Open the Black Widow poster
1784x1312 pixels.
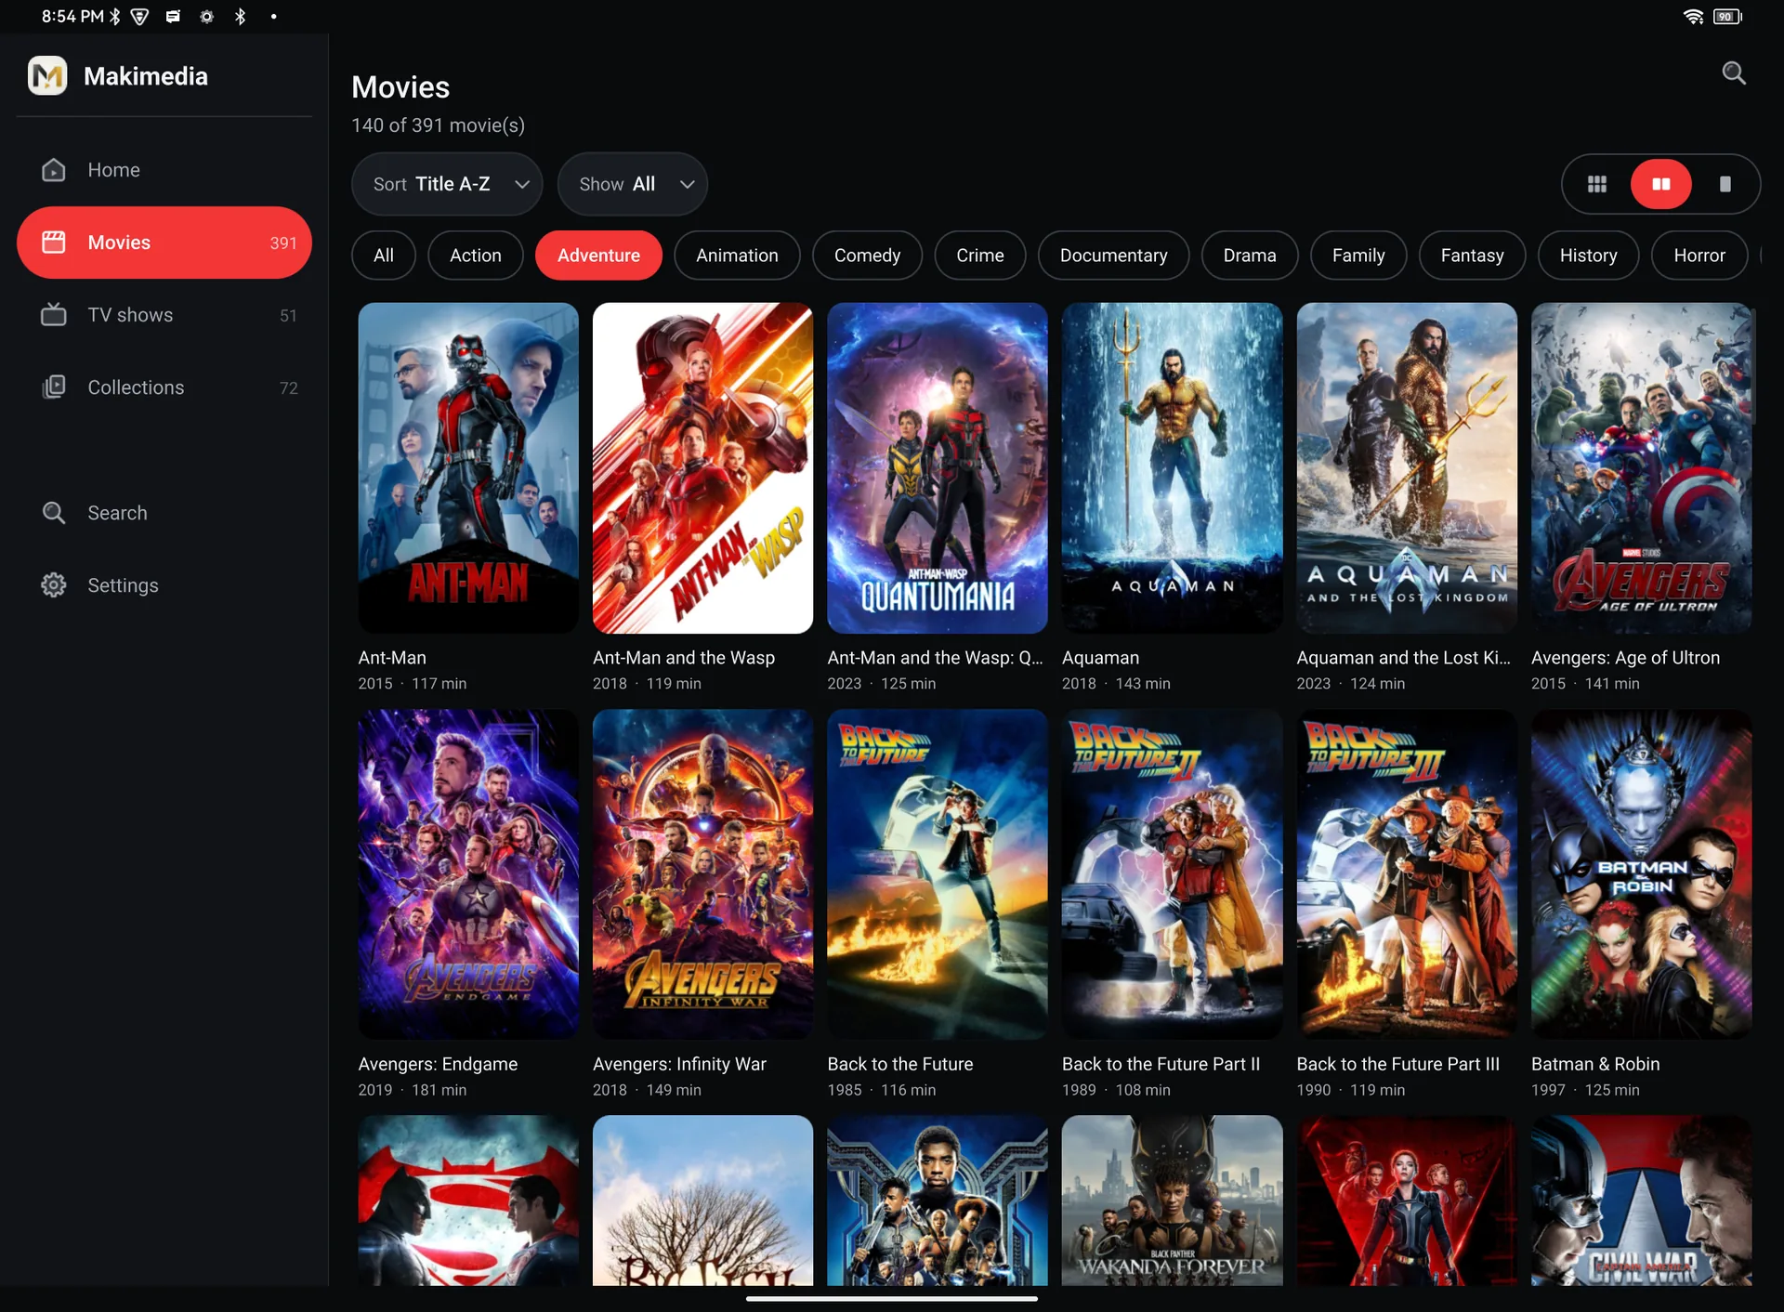click(x=1407, y=1200)
